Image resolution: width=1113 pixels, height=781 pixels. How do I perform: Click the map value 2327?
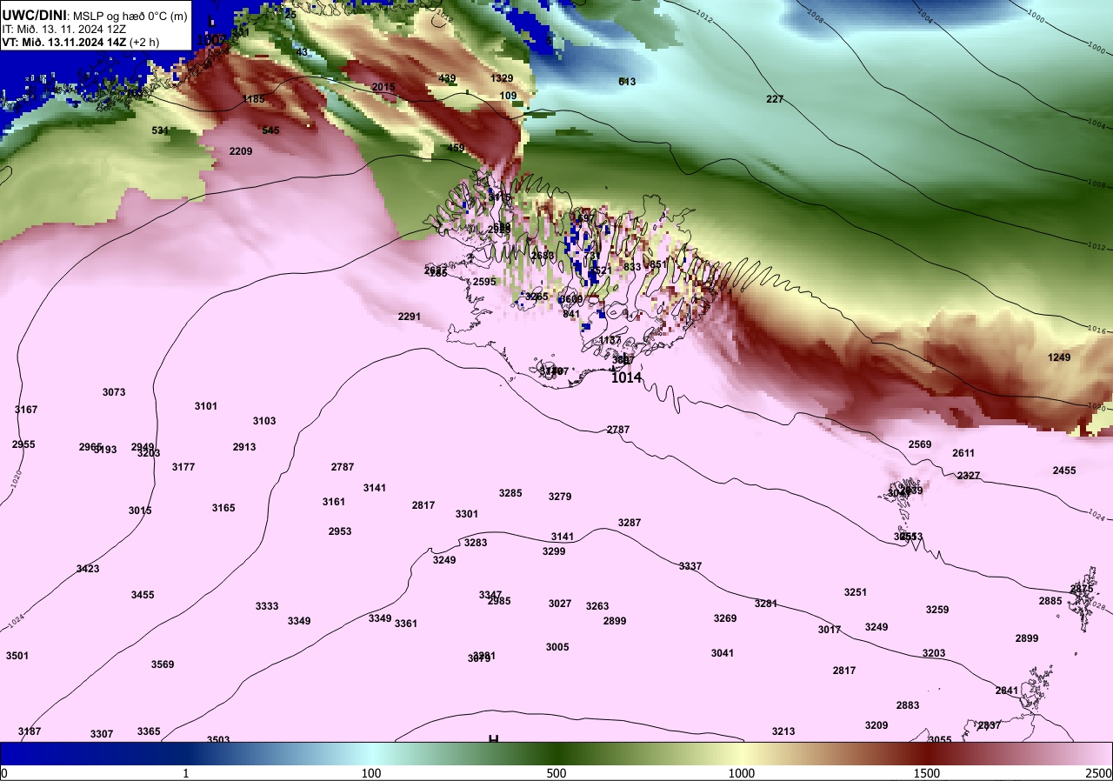pyautogui.click(x=969, y=476)
